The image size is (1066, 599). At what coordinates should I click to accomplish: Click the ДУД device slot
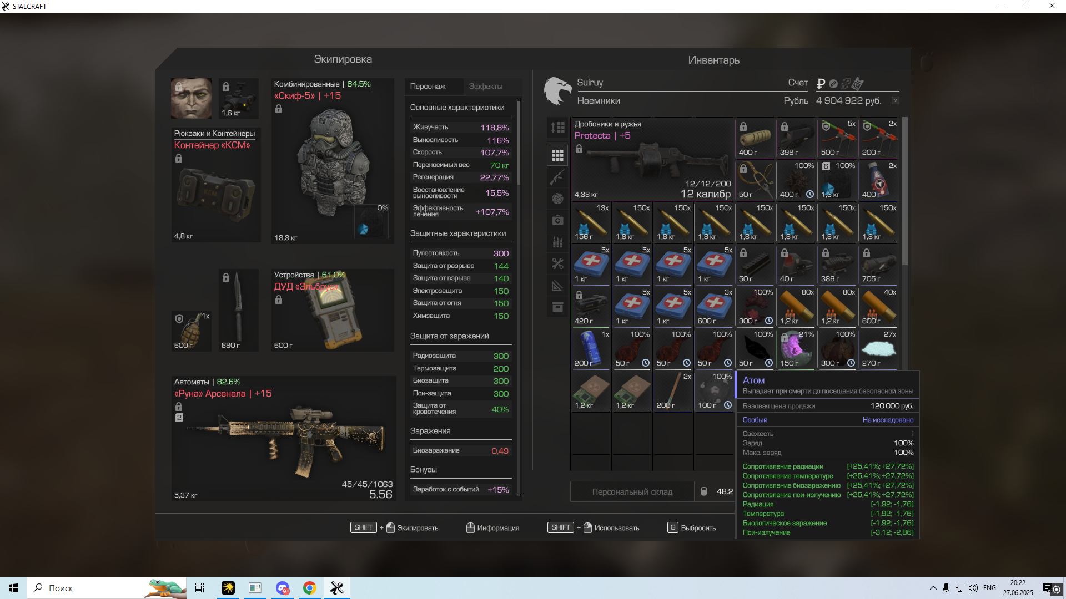(x=333, y=310)
